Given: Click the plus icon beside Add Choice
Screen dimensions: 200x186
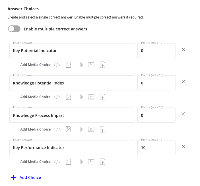Looking at the screenshot, I should pos(13,177).
